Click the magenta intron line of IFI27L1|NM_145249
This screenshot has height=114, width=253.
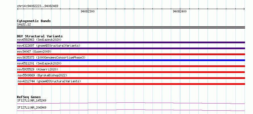(131, 103)
